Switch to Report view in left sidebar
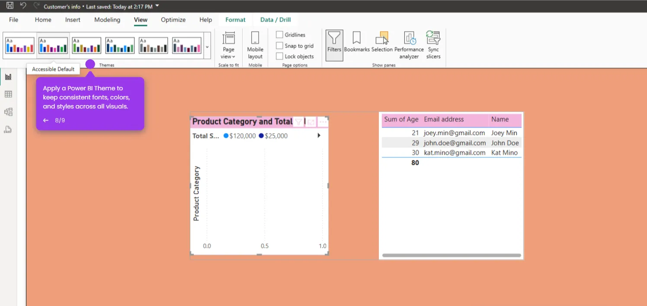This screenshot has width=647, height=306. [x=8, y=77]
